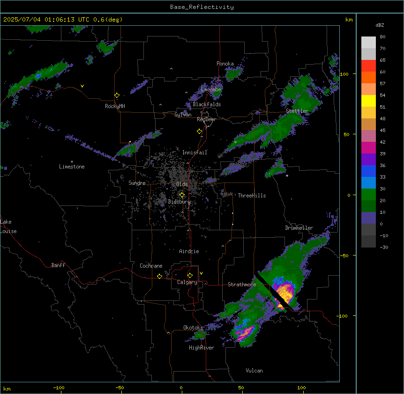Click the timestamp 2025/07/04 01:06:13 UTC

[x=46, y=20]
